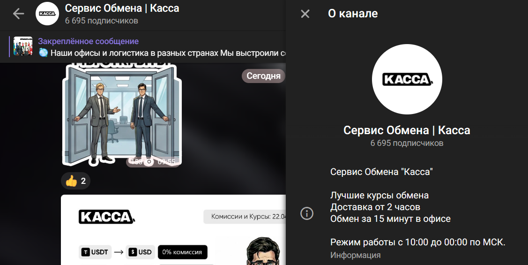Click 6 695 подписчиков in info panel
This screenshot has height=265, width=528.
click(407, 144)
